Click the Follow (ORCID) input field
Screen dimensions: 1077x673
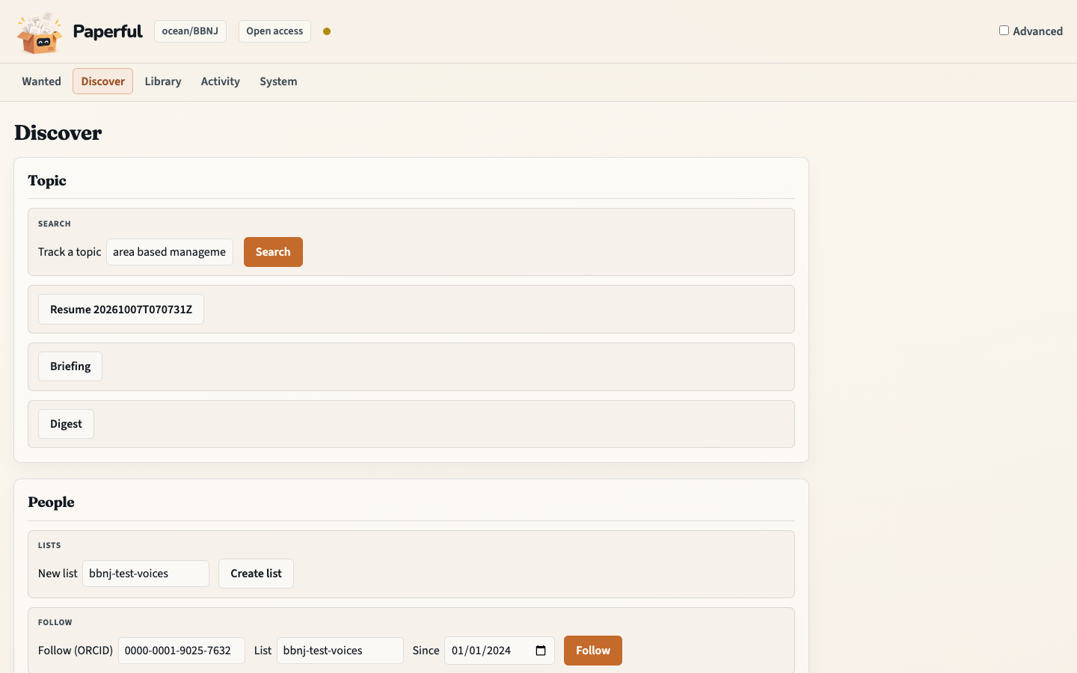pyautogui.click(x=182, y=651)
